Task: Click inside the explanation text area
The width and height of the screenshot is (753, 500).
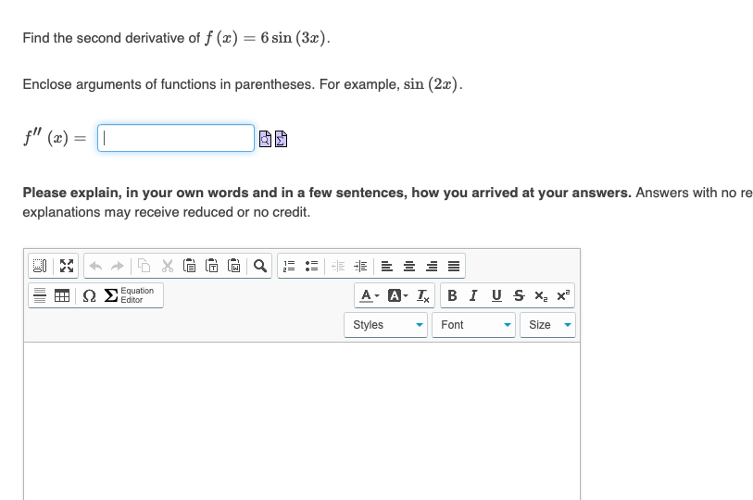Action: [302, 420]
